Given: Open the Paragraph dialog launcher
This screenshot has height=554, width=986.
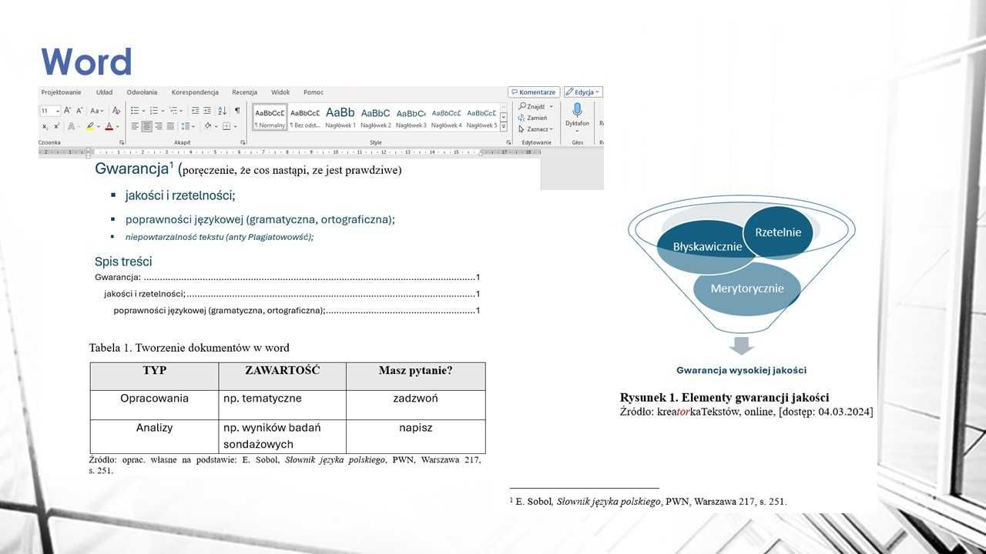Looking at the screenshot, I should [x=243, y=142].
